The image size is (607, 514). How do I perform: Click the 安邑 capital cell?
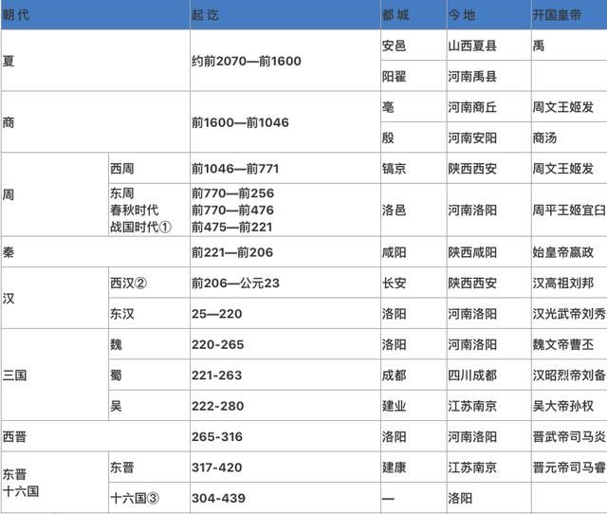(414, 46)
